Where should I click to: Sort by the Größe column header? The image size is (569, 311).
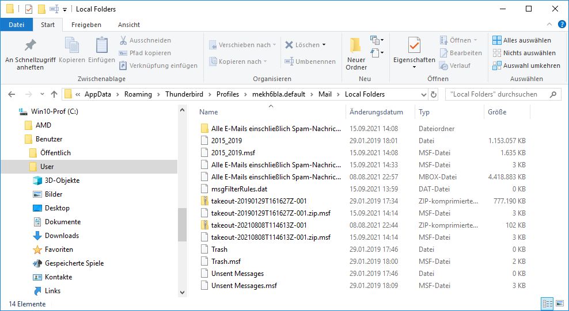pyautogui.click(x=497, y=112)
